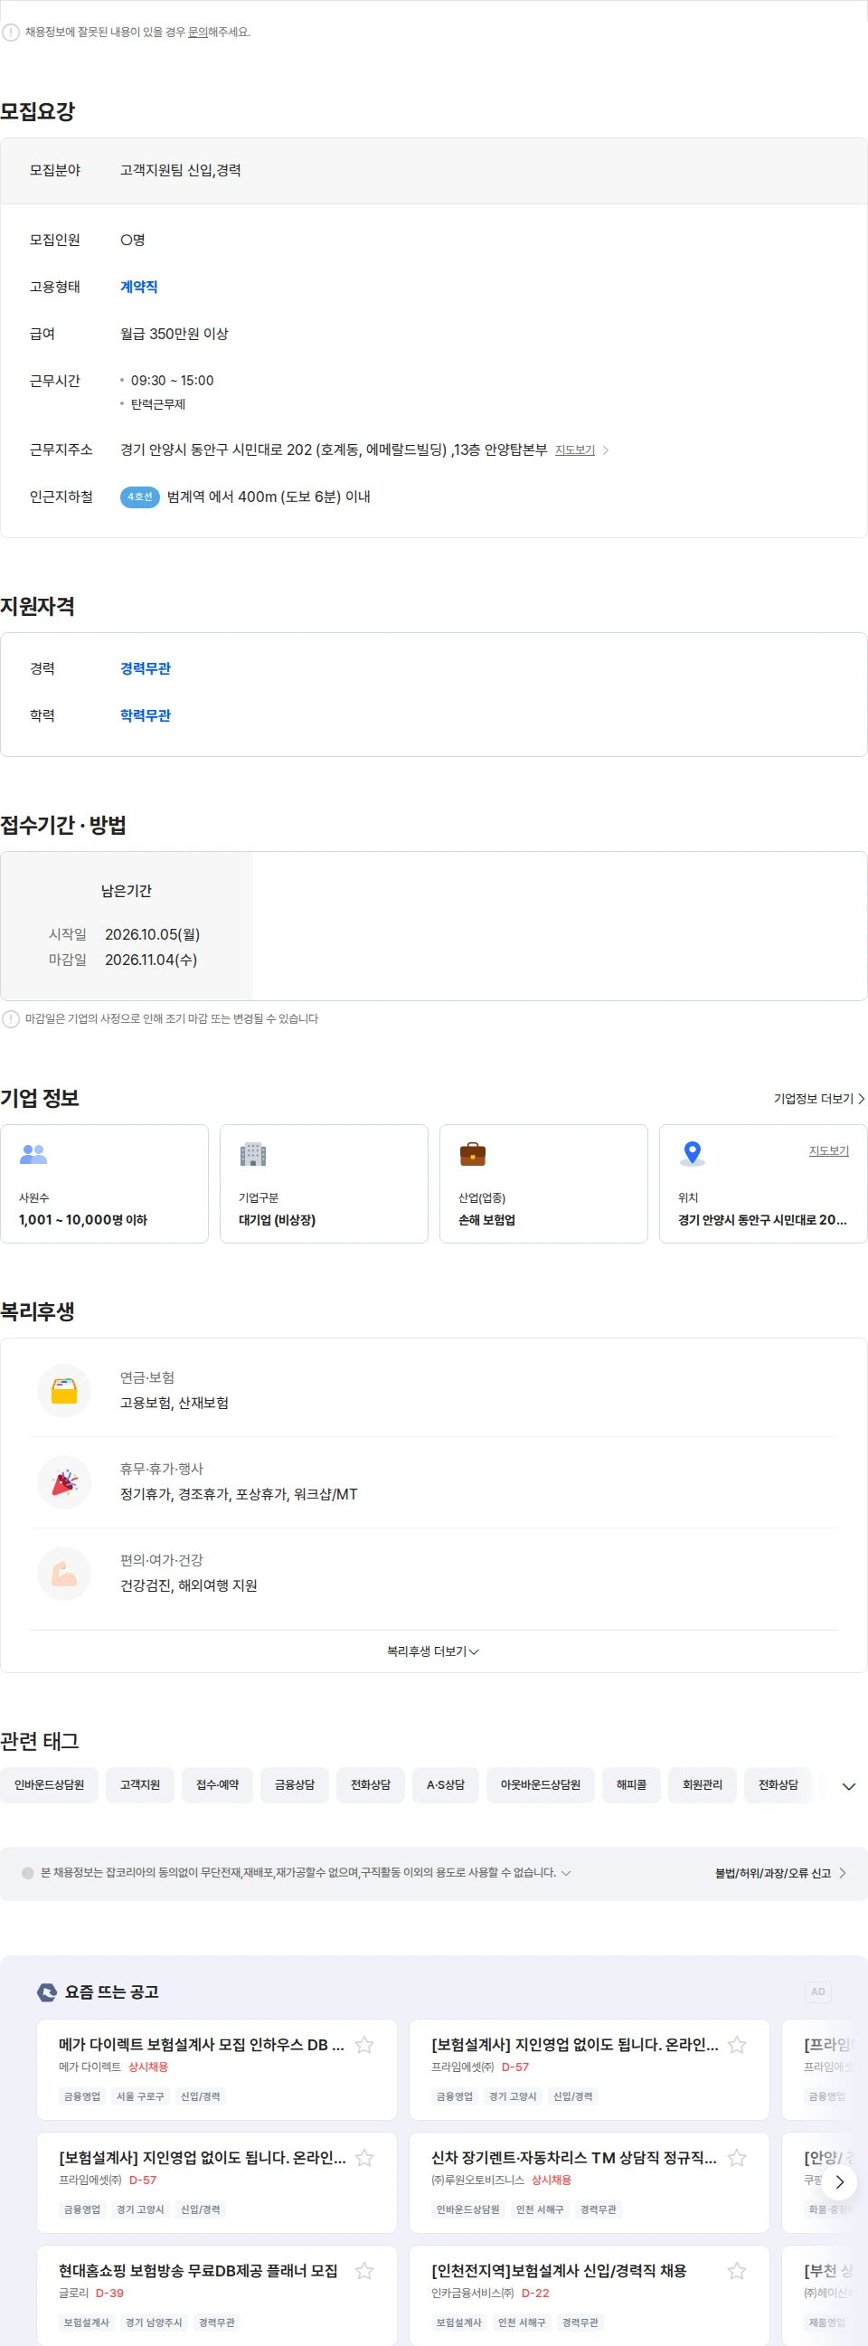
Task: Open [인천전지역]보험설계사 신입/경력직 채용 posting
Action: click(559, 2271)
